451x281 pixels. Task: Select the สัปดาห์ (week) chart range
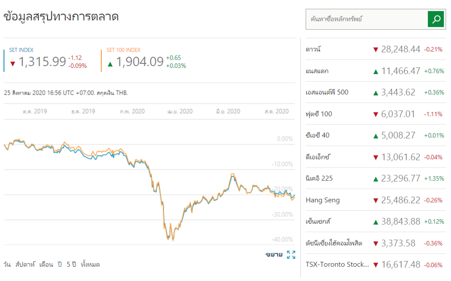click(x=25, y=265)
